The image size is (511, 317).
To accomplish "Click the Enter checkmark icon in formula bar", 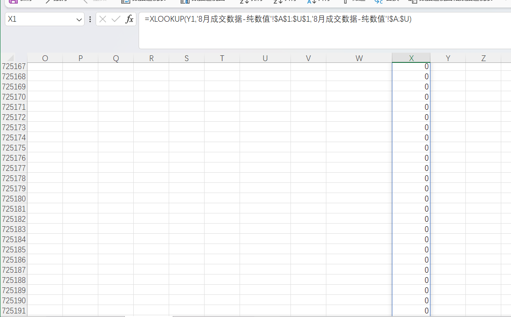I will tap(116, 19).
